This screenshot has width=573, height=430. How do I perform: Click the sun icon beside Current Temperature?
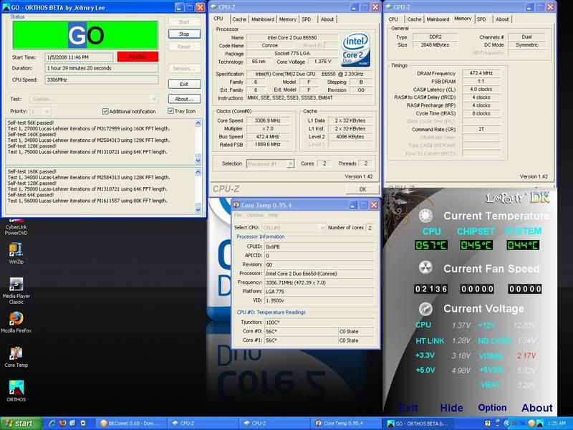point(425,216)
